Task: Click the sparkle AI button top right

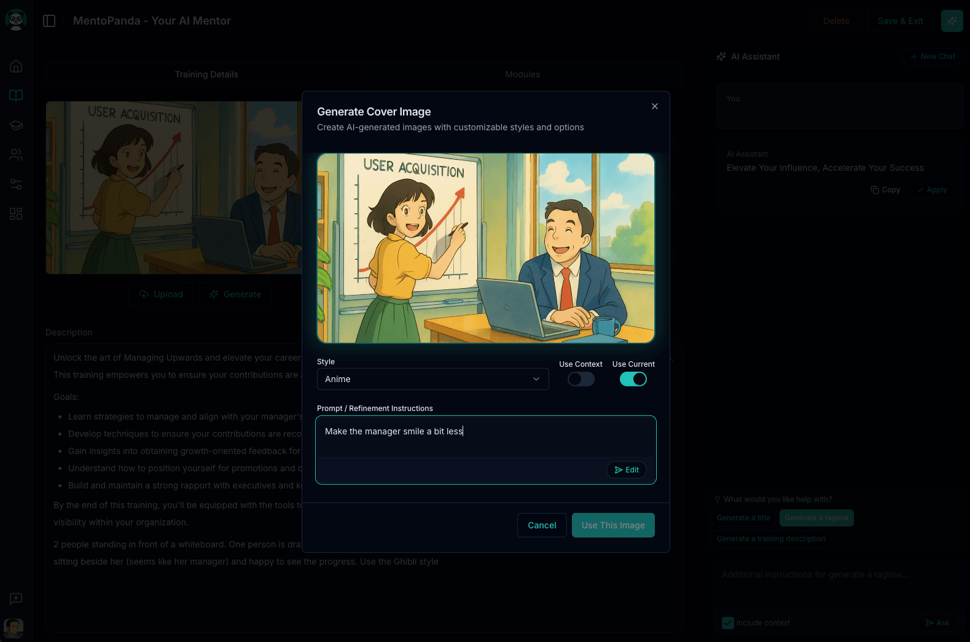Action: [x=952, y=21]
